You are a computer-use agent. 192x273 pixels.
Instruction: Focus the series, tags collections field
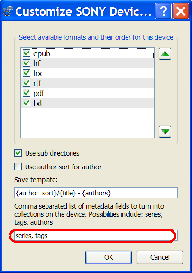(96, 236)
